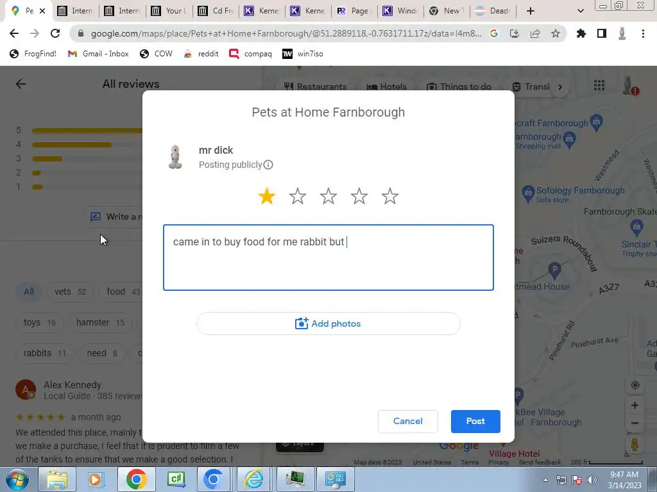Click the mr dick profile avatar in dialog

(x=175, y=157)
